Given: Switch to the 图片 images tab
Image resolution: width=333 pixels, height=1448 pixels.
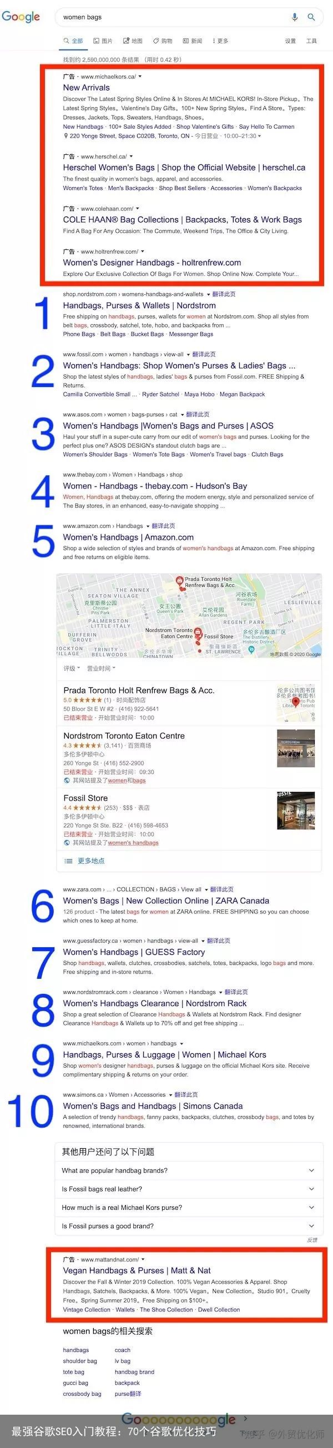Looking at the screenshot, I should (103, 41).
